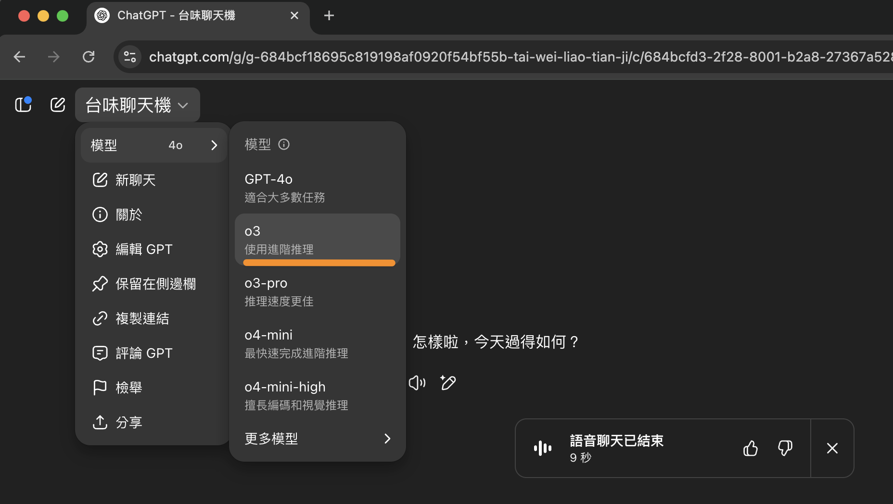The height and width of the screenshot is (504, 893).
Task: Expand 更多模型 submenu
Action: pos(318,439)
